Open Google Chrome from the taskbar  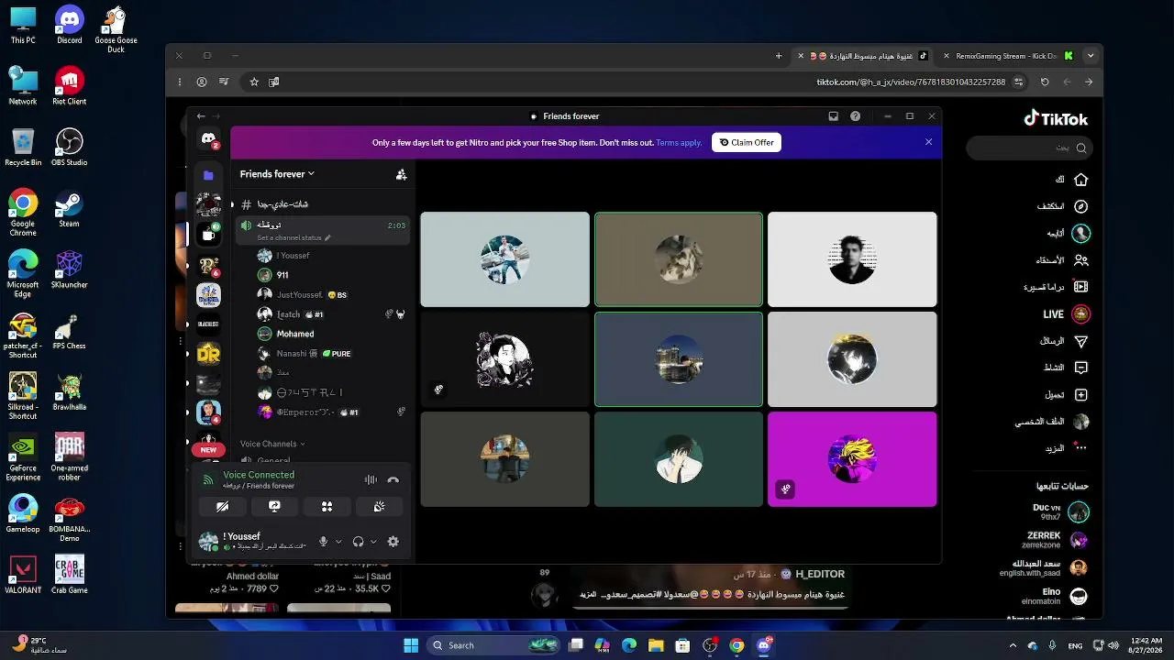click(x=737, y=645)
